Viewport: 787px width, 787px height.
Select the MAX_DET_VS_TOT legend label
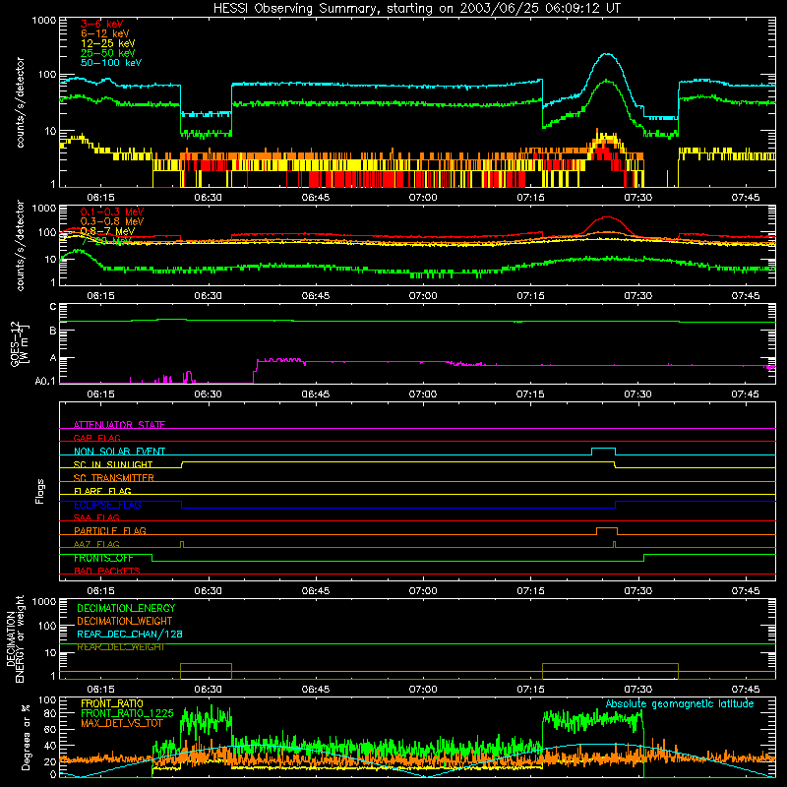click(122, 723)
